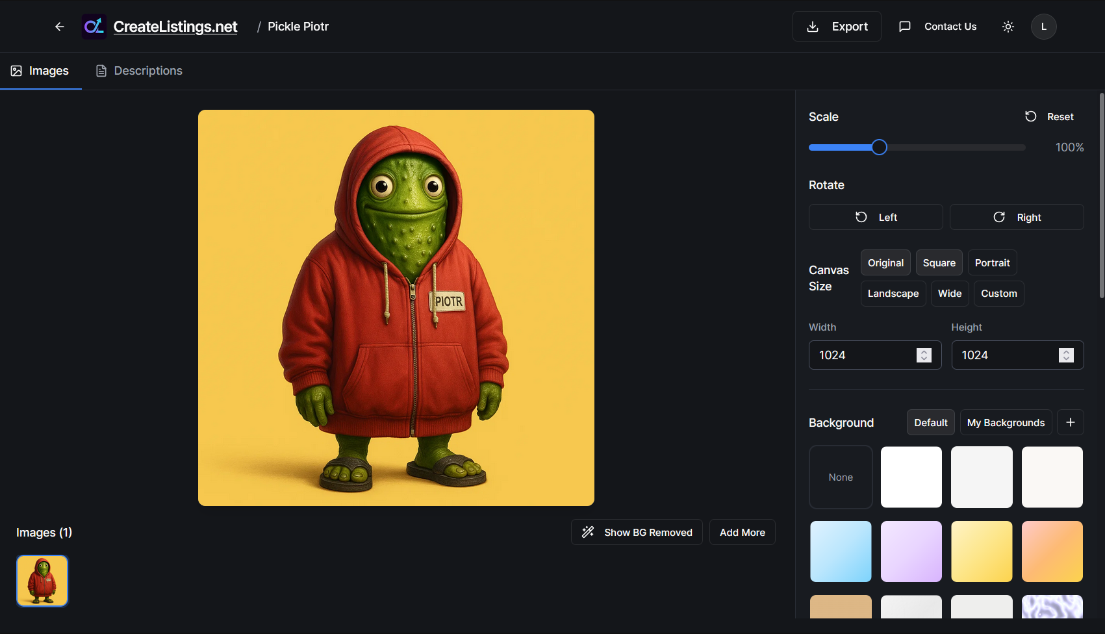Click the plus icon to add a background
This screenshot has height=634, width=1105.
coord(1070,422)
